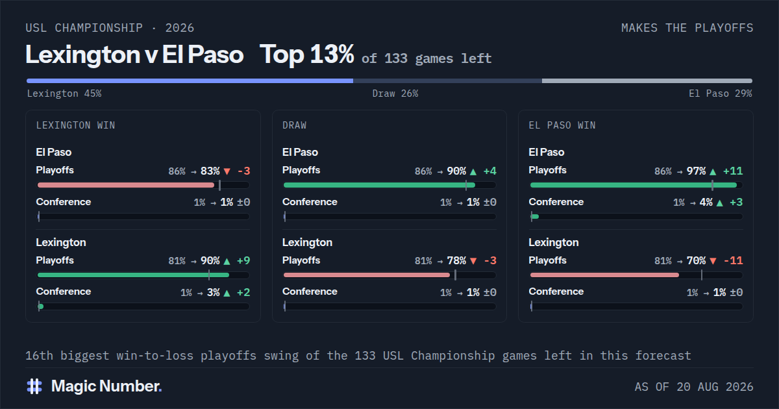Image resolution: width=779 pixels, height=409 pixels.
Task: Click green up arrow beside El Paso 97%
Action: pyautogui.click(x=713, y=171)
